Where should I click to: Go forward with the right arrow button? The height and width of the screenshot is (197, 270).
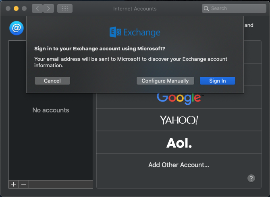click(48, 8)
